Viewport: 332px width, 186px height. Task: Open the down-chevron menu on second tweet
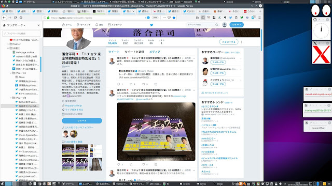tap(194, 90)
